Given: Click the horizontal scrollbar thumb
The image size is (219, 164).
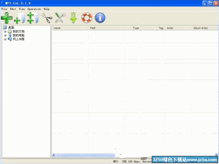Looking at the screenshot, I should 86,155.
